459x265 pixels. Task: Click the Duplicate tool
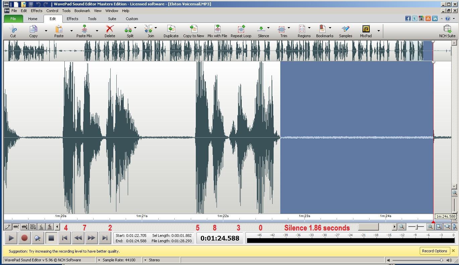171,31
